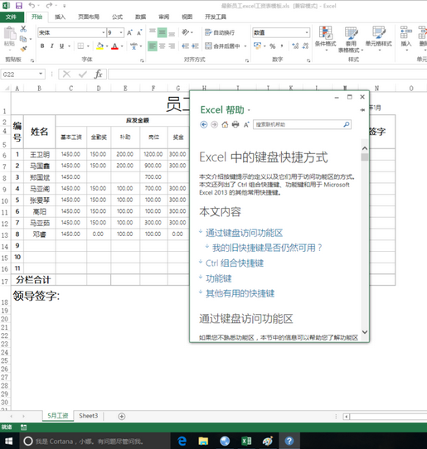The width and height of the screenshot is (427, 449).
Task: Click the percent style icon
Action: click(273, 46)
